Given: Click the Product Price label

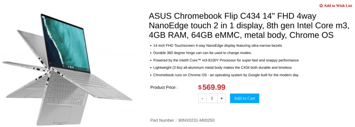Looking at the screenshot, I should point(164,88).
